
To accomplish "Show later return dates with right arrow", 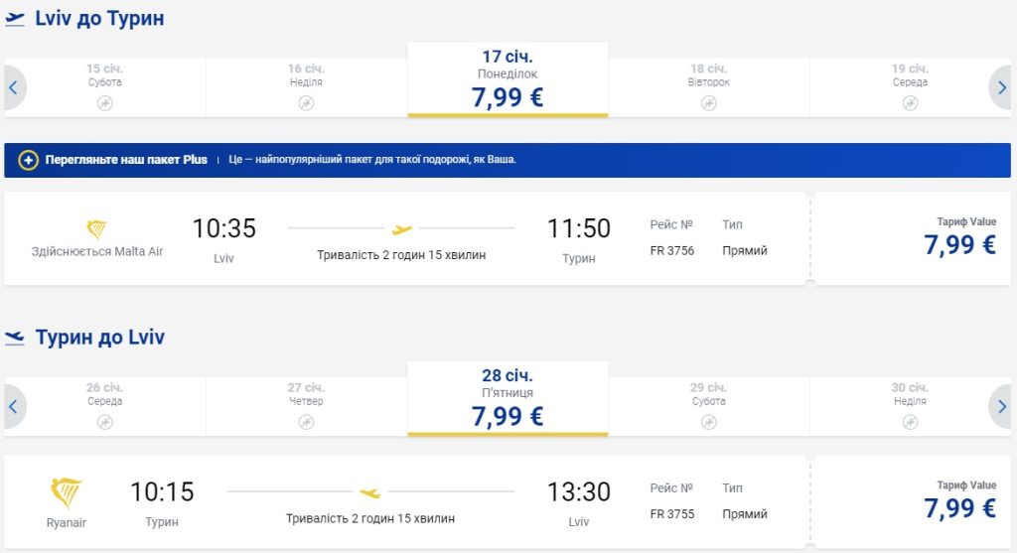I will pyautogui.click(x=1002, y=406).
